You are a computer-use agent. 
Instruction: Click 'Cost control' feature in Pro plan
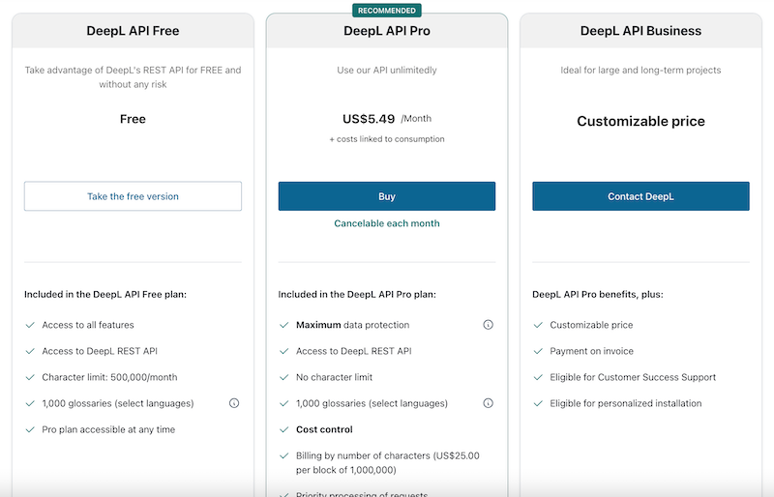coord(324,429)
